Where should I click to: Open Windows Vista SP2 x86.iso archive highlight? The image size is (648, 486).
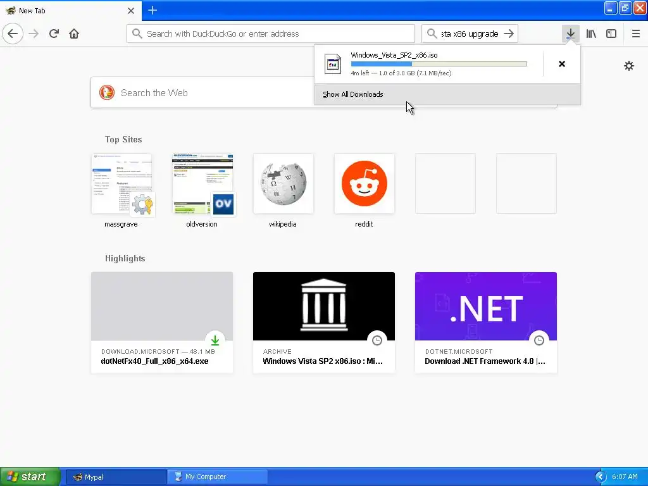(x=324, y=322)
